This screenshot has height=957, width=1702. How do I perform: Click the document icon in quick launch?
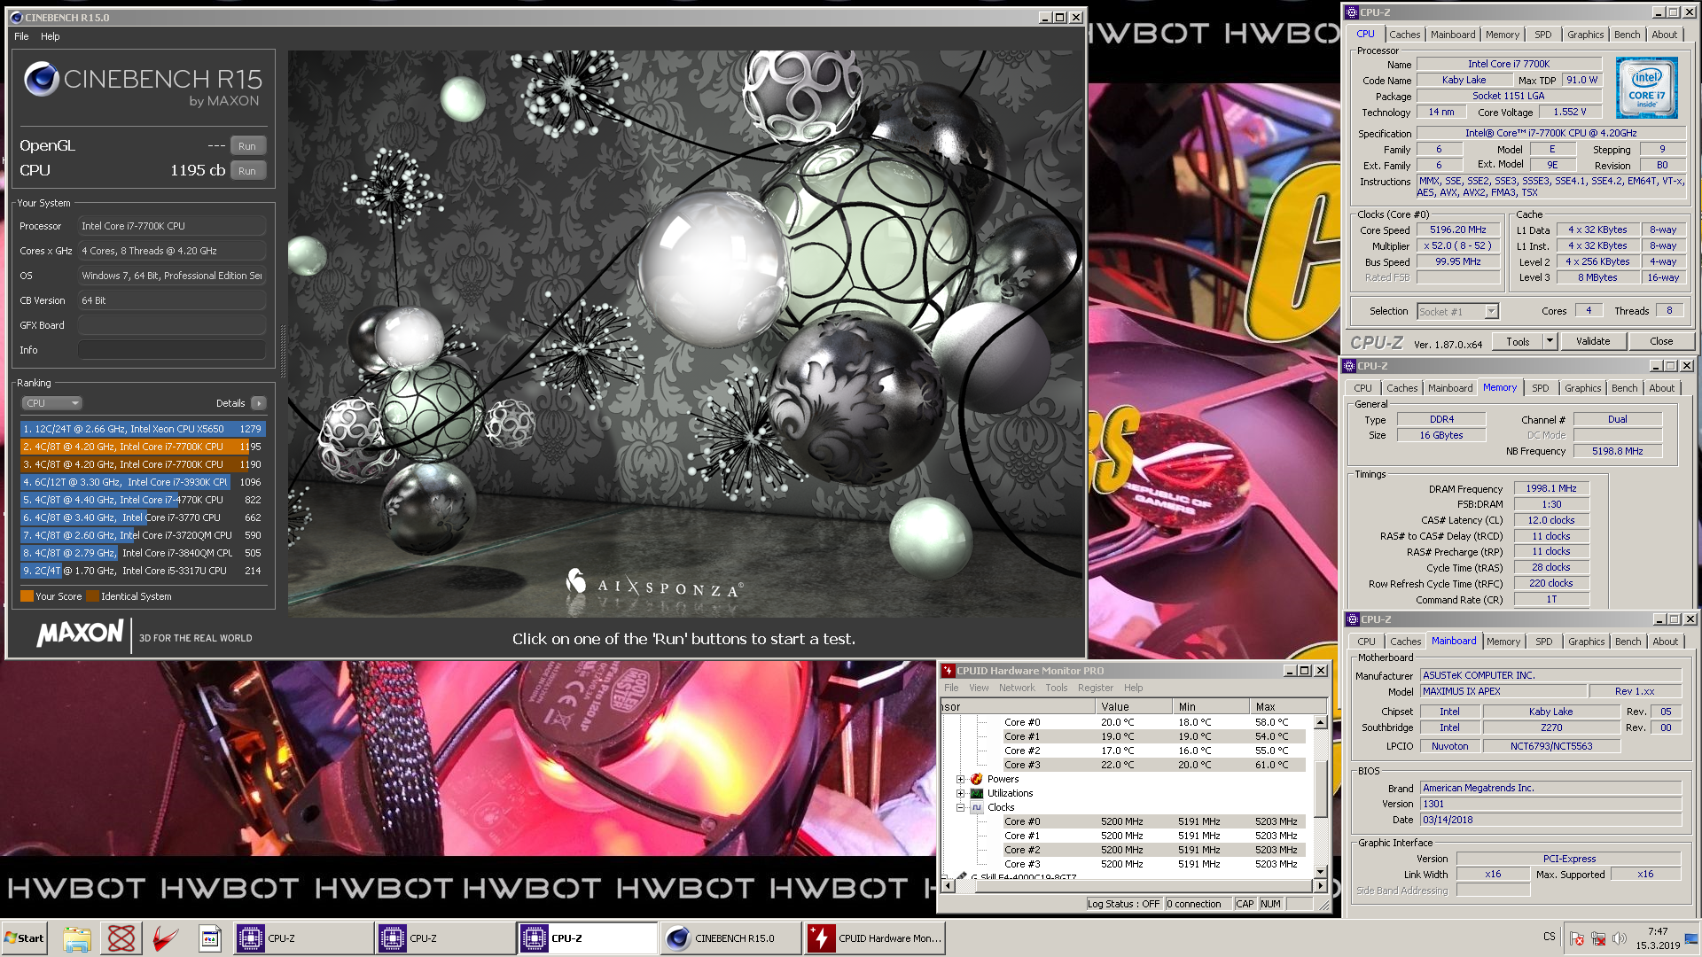click(210, 938)
